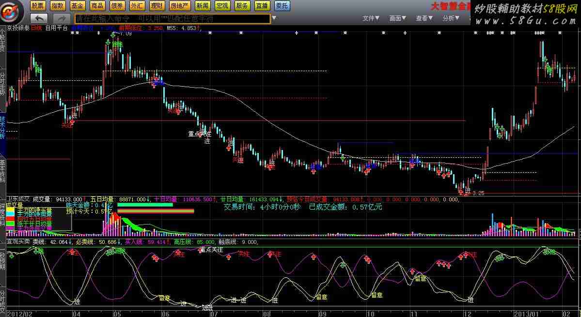Viewport: 581px width, 317px height.
Task: Click 重点关注 label in the candlestick chart
Action: pyautogui.click(x=200, y=134)
